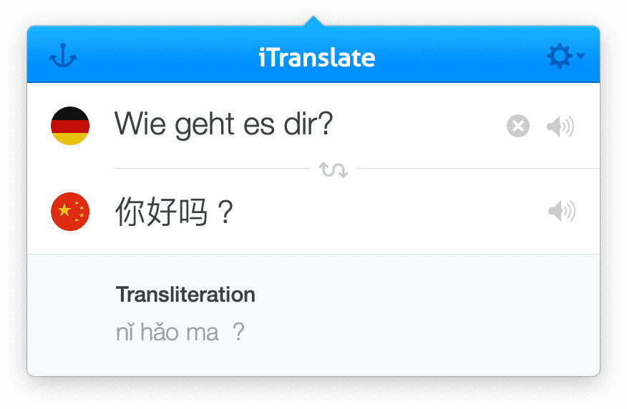Viewport: 627px width, 409px height.
Task: Expand the small arrow beside the gear
Action: point(580,56)
